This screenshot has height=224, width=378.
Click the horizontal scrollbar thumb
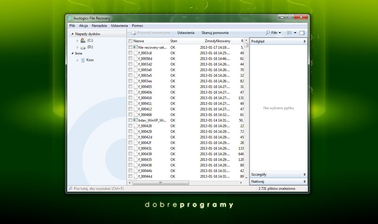pyautogui.click(x=160, y=183)
